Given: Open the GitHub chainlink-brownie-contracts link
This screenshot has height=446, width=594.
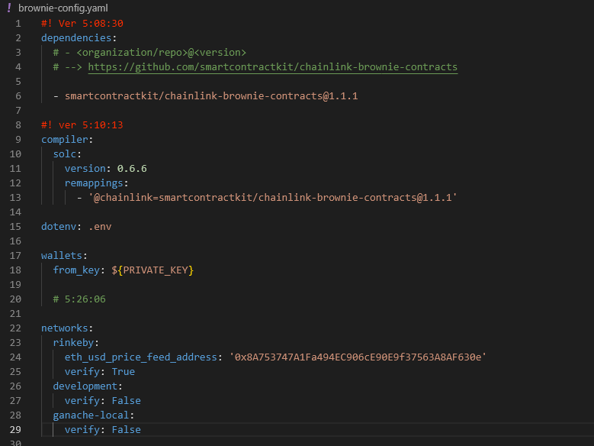Looking at the screenshot, I should pos(273,66).
